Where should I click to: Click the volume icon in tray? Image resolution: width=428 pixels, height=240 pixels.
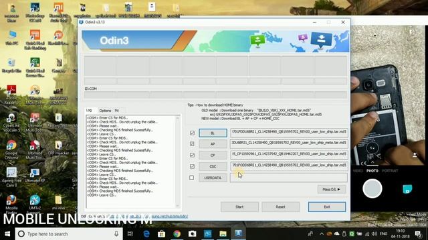(374, 234)
